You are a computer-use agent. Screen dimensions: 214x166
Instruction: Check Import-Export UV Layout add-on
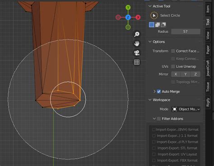[154, 154]
